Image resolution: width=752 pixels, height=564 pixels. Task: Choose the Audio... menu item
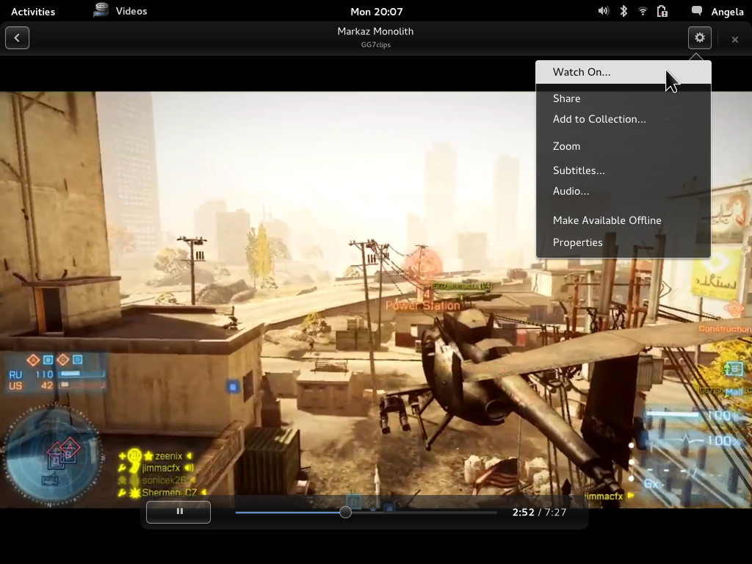click(623, 191)
